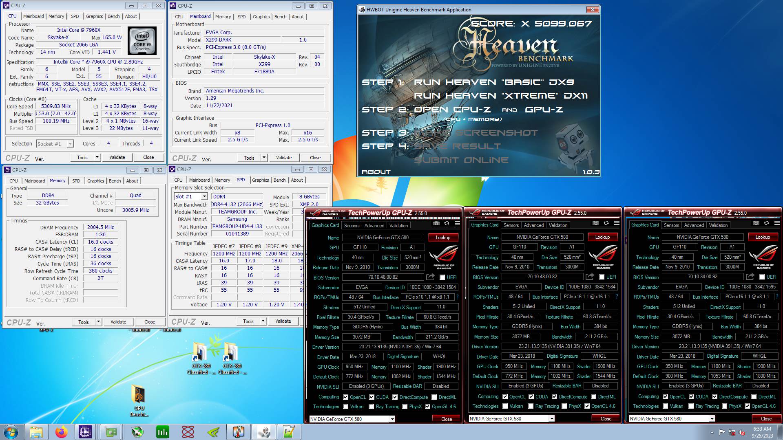
Task: Click refresh icon in middle GPU-Z window
Action: [x=606, y=223]
